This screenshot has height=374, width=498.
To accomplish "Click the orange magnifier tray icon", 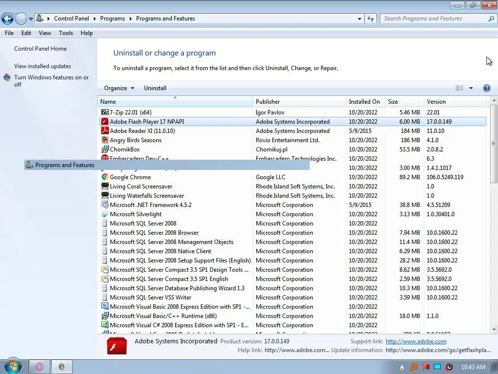I will (x=414, y=367).
